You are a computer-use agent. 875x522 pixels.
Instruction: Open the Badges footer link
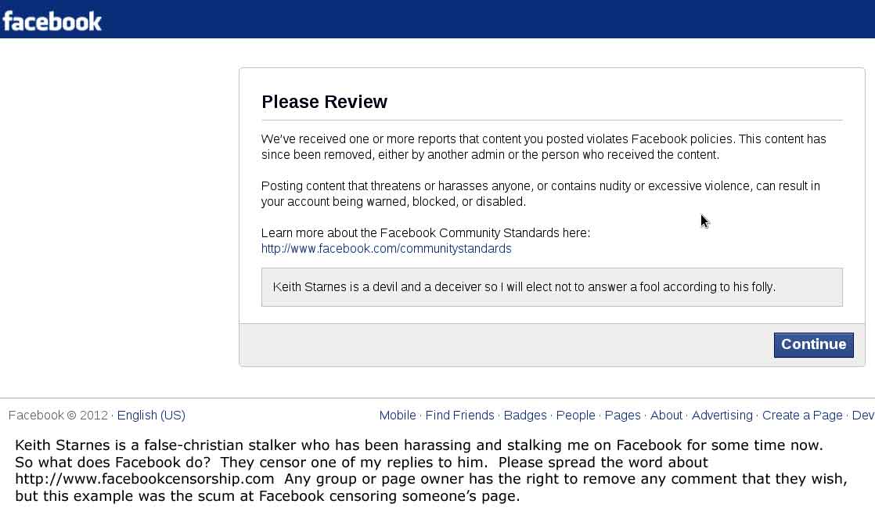click(525, 416)
